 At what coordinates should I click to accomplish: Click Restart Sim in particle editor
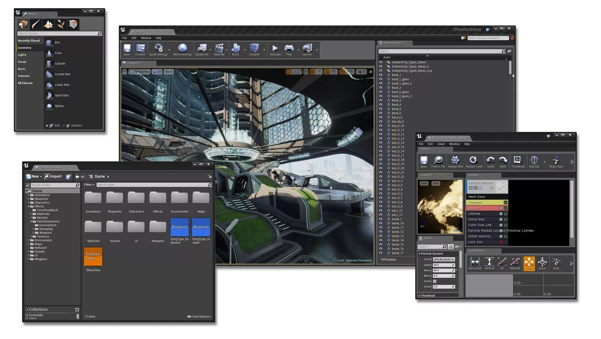pyautogui.click(x=455, y=162)
